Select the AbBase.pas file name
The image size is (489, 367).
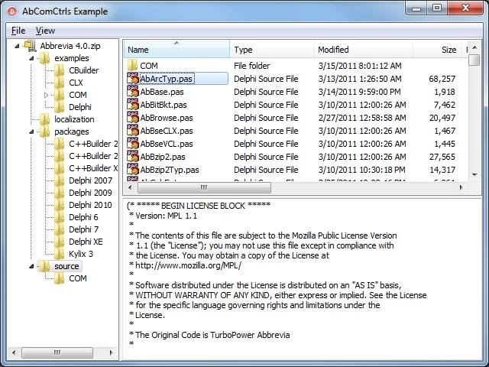point(162,92)
